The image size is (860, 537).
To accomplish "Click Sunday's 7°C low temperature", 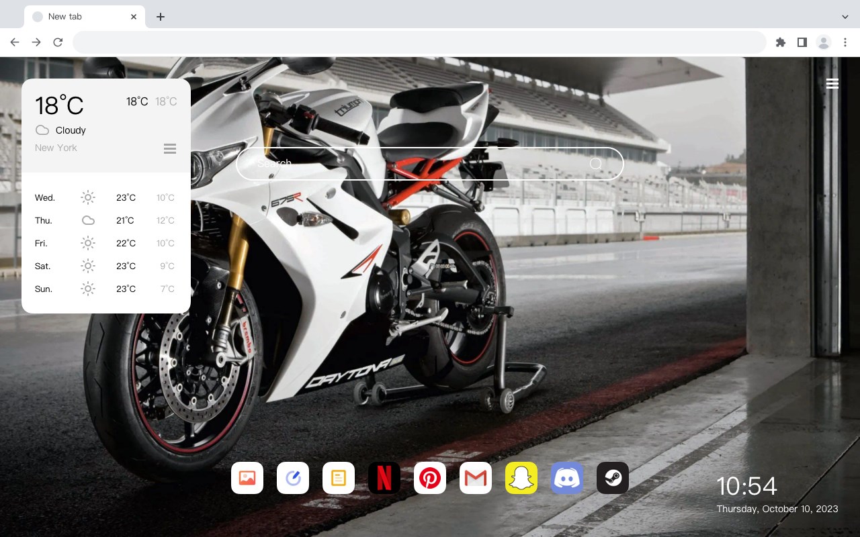I will coord(167,289).
